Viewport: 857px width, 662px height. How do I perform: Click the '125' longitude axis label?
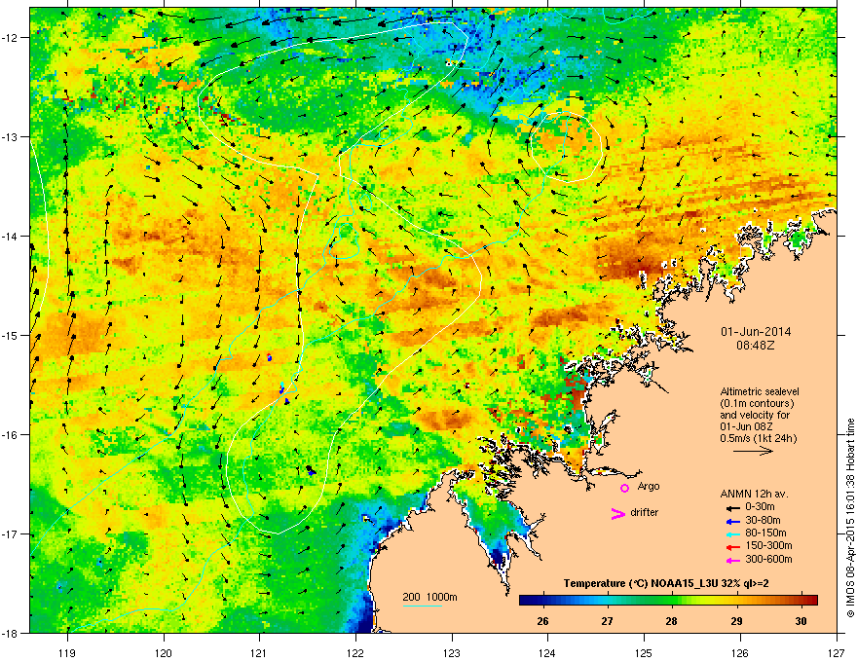[644, 652]
